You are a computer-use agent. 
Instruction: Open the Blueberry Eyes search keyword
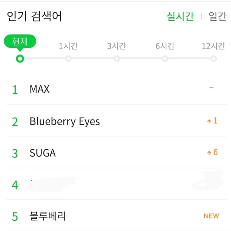coord(64,121)
